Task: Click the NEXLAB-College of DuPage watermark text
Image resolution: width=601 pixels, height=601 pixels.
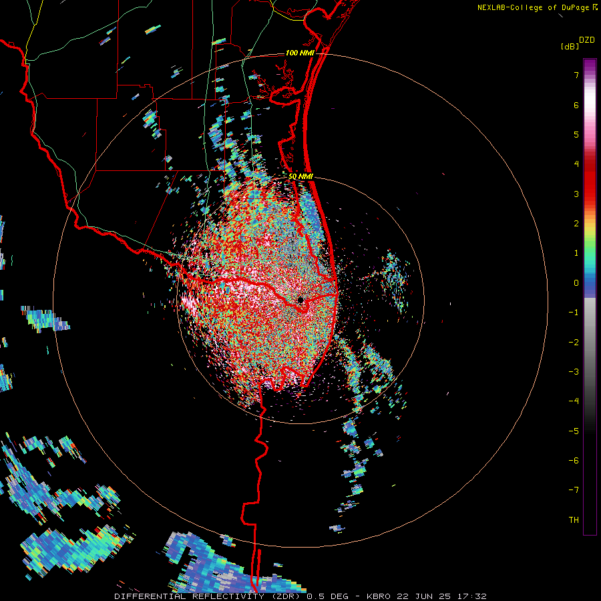Action: pos(533,7)
